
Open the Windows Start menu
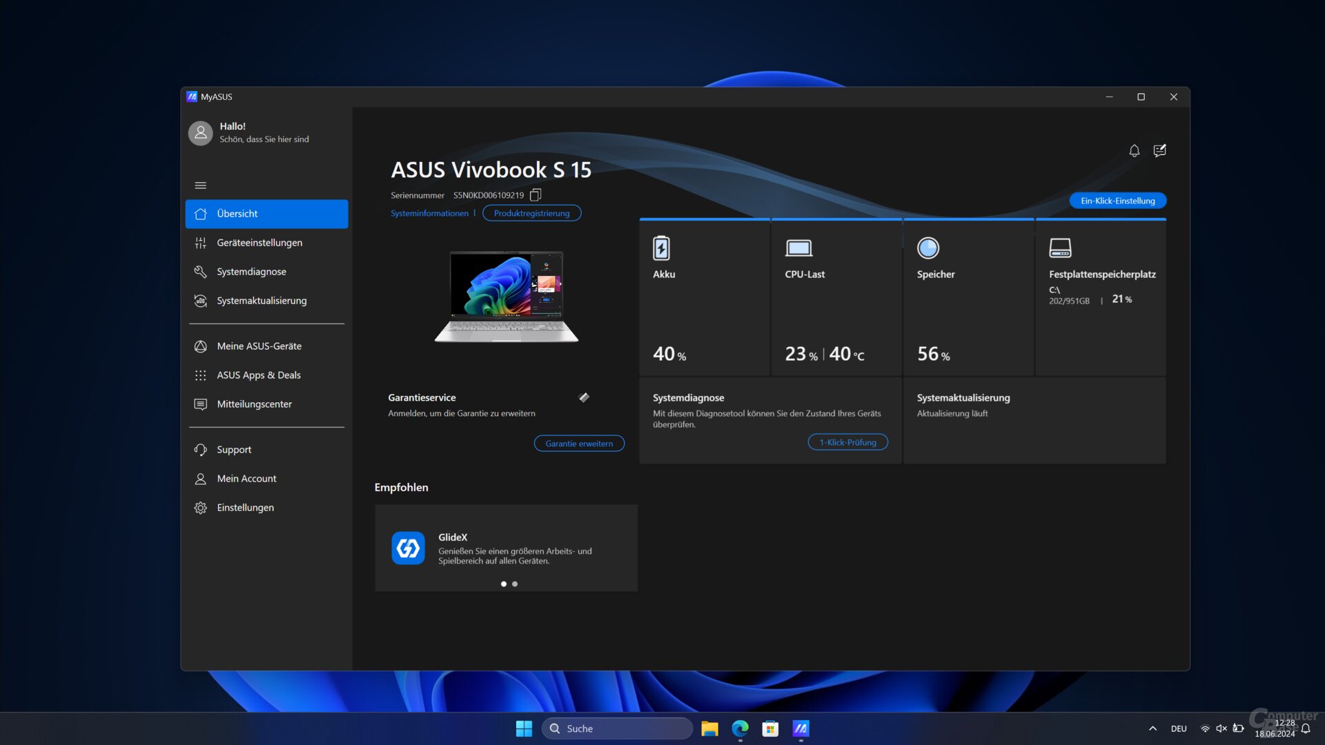pyautogui.click(x=524, y=728)
